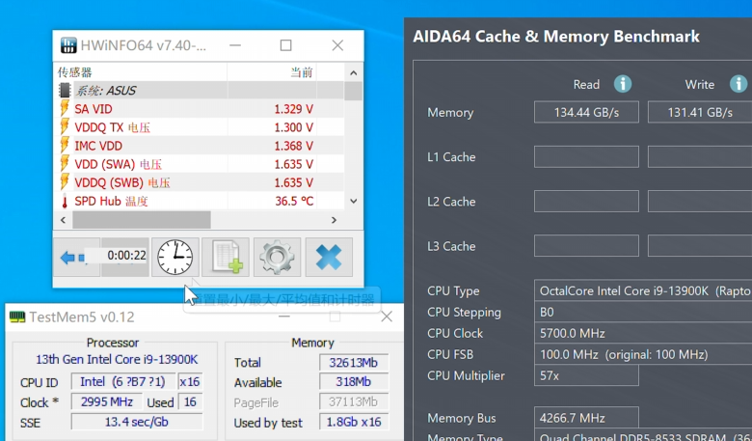Screen dimensions: 752x441
Task: Click the sensor list scroll-up arrow
Action: coord(353,73)
